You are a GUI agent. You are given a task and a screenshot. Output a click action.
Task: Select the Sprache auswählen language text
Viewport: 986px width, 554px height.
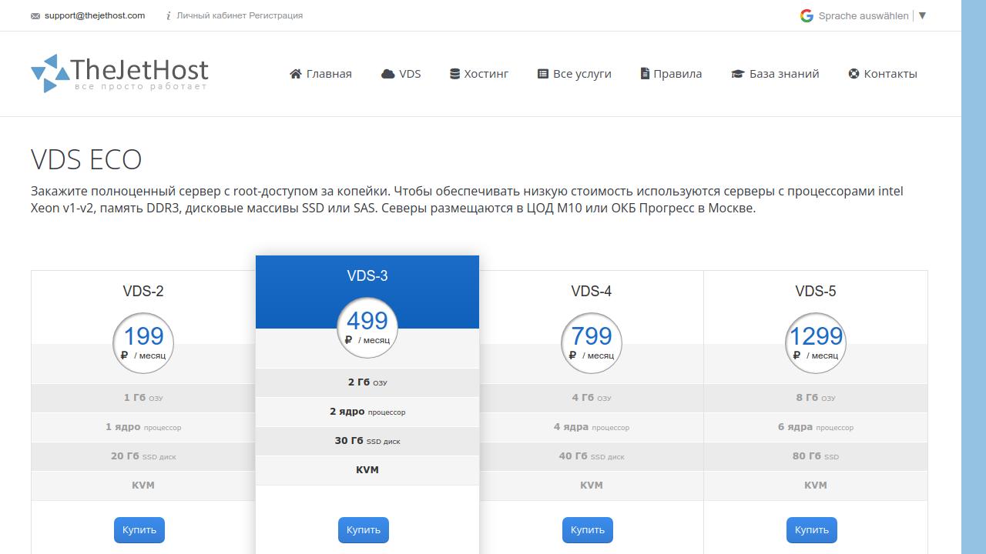tap(864, 15)
